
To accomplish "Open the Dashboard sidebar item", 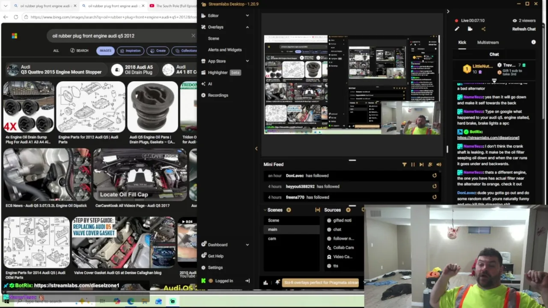I will point(217,245).
